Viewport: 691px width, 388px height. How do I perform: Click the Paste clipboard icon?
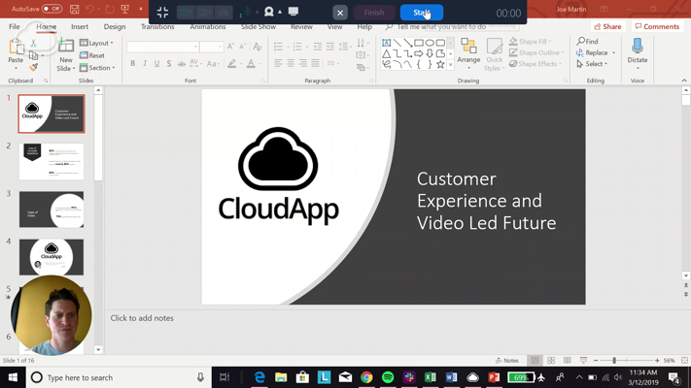[x=16, y=48]
